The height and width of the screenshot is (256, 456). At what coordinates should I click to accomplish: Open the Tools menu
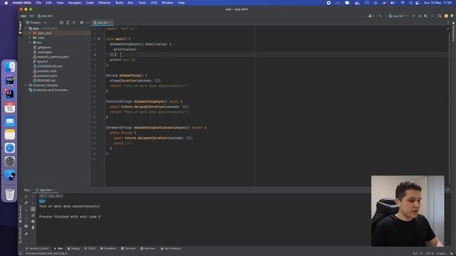[x=142, y=3]
